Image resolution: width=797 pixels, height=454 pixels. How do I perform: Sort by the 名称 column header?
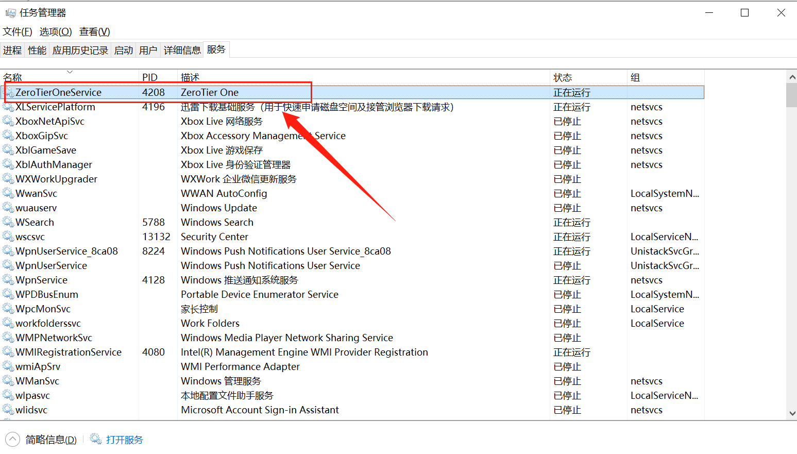tap(13, 77)
